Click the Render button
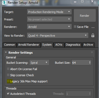 (85, 15)
